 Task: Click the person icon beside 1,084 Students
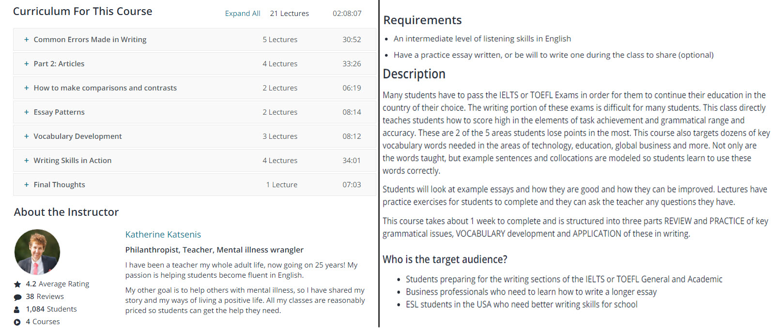click(17, 310)
